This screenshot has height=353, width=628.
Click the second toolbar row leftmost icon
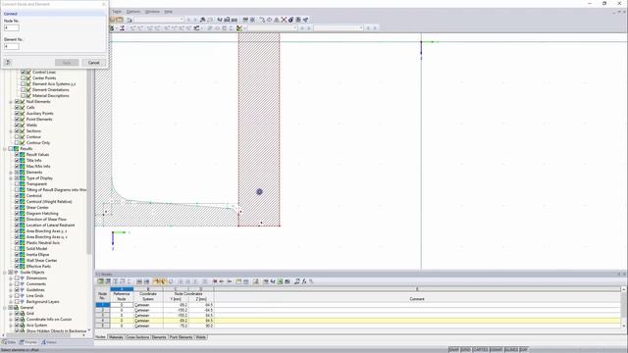(112, 28)
